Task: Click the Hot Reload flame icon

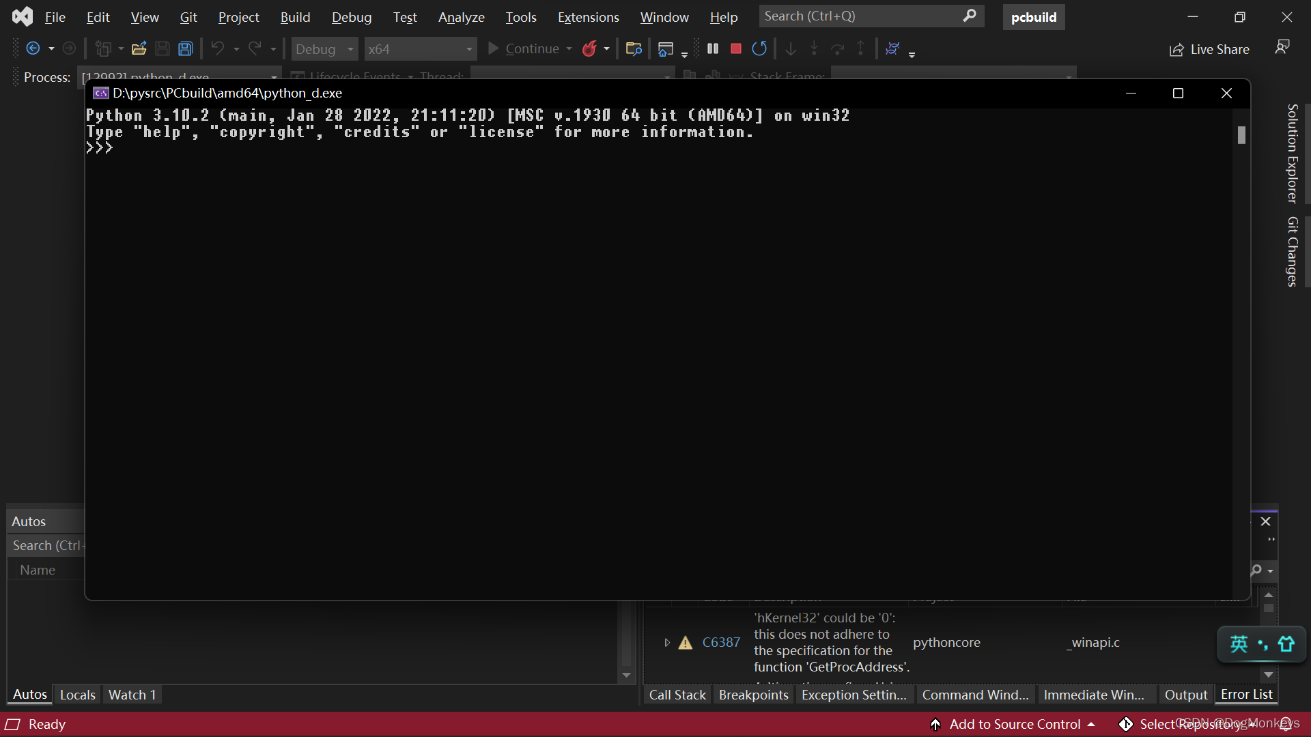Action: 589,48
